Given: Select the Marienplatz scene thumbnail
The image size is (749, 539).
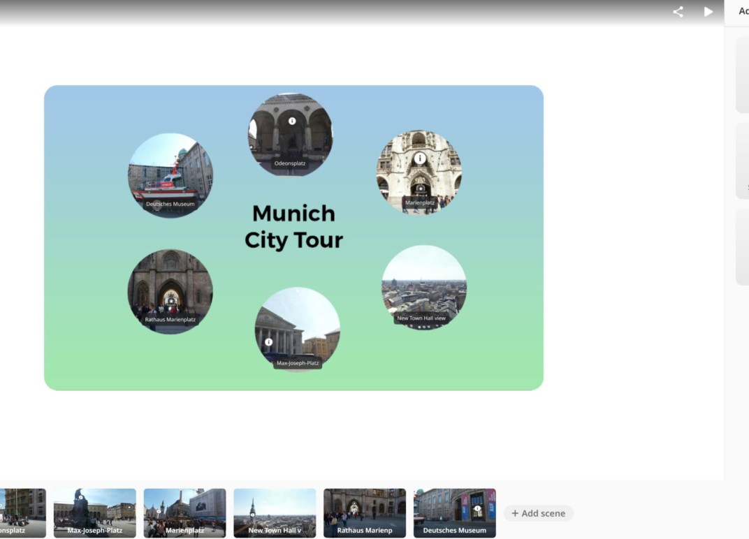Looking at the screenshot, I should 184,512.
